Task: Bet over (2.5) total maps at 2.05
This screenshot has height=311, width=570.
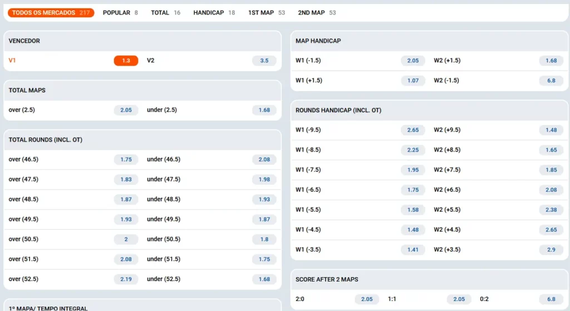Action: [126, 110]
